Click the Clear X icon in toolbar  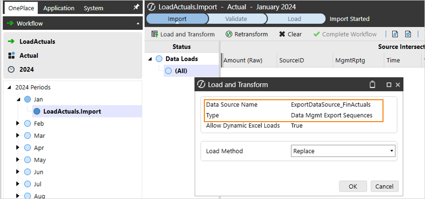[x=282, y=34]
